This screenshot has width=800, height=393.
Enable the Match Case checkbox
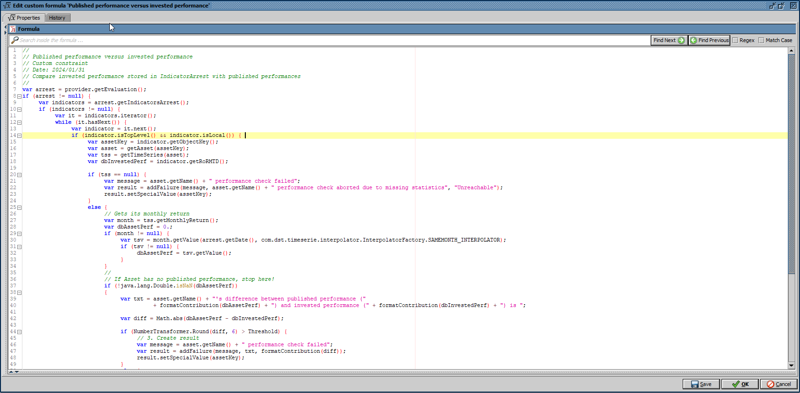762,40
